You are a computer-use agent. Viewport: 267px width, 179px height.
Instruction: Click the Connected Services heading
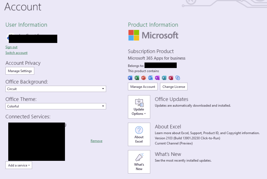tap(28, 116)
